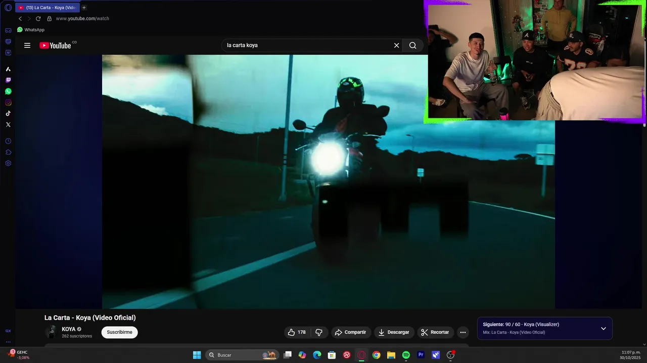The image size is (647, 363).
Task: Open Spotify from the taskbar
Action: coord(406,355)
